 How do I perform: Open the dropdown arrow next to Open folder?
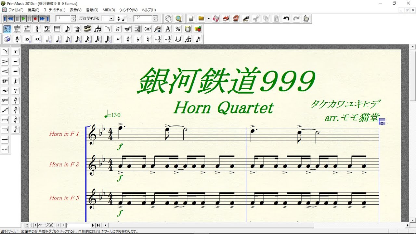[x=208, y=19]
